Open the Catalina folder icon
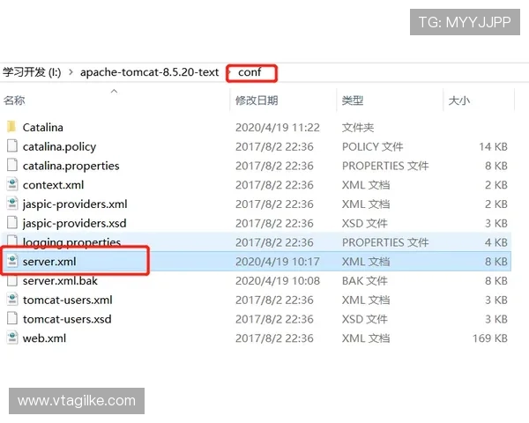The image size is (529, 423). [x=11, y=127]
